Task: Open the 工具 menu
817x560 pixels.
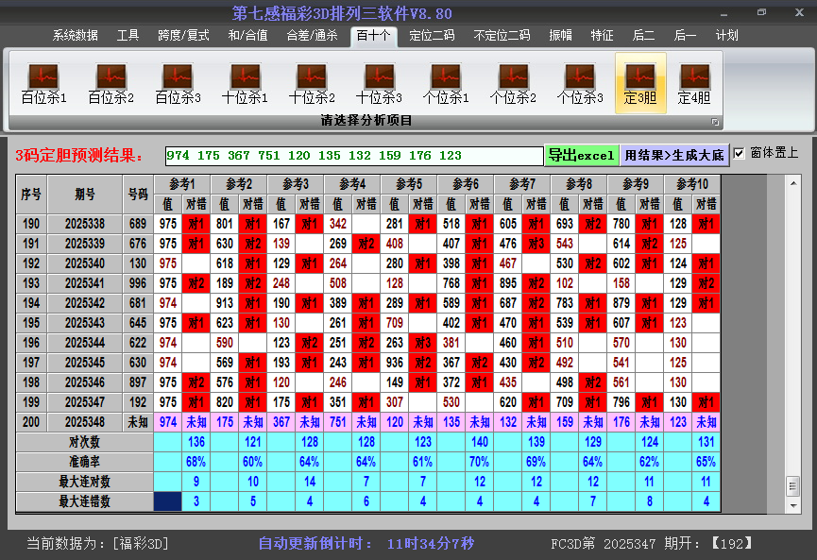Action: click(x=128, y=35)
